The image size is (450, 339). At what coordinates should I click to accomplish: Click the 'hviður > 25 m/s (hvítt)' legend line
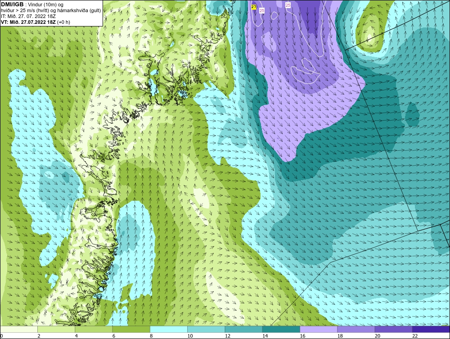tap(51, 11)
